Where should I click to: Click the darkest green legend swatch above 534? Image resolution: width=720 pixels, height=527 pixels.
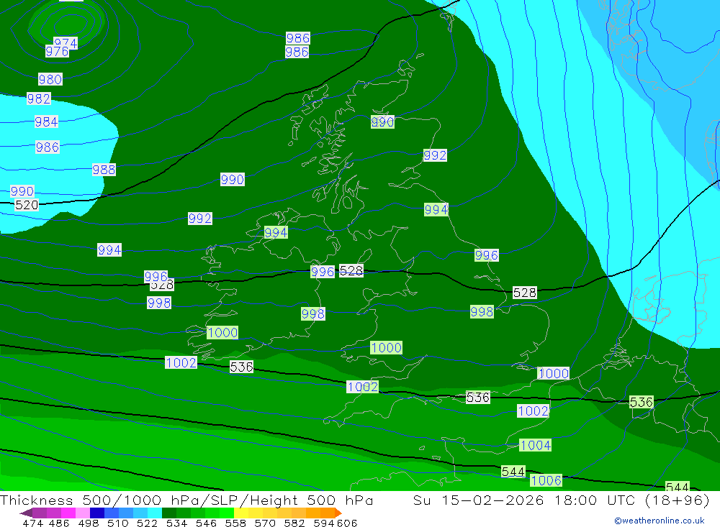pyautogui.click(x=169, y=513)
